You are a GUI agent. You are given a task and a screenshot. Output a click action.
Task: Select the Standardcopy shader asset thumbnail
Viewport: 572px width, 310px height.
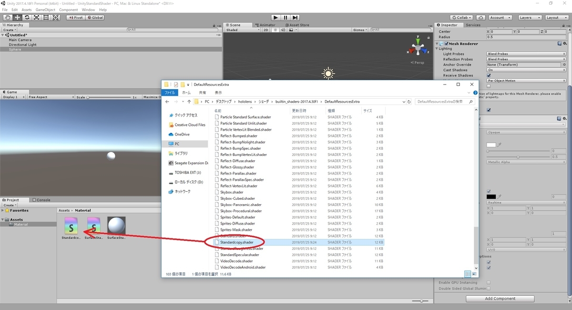point(71,225)
